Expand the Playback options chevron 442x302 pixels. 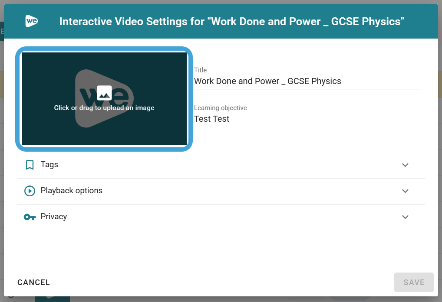pyautogui.click(x=405, y=191)
